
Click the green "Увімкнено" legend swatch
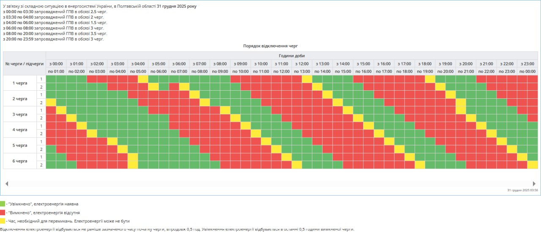point(3,204)
